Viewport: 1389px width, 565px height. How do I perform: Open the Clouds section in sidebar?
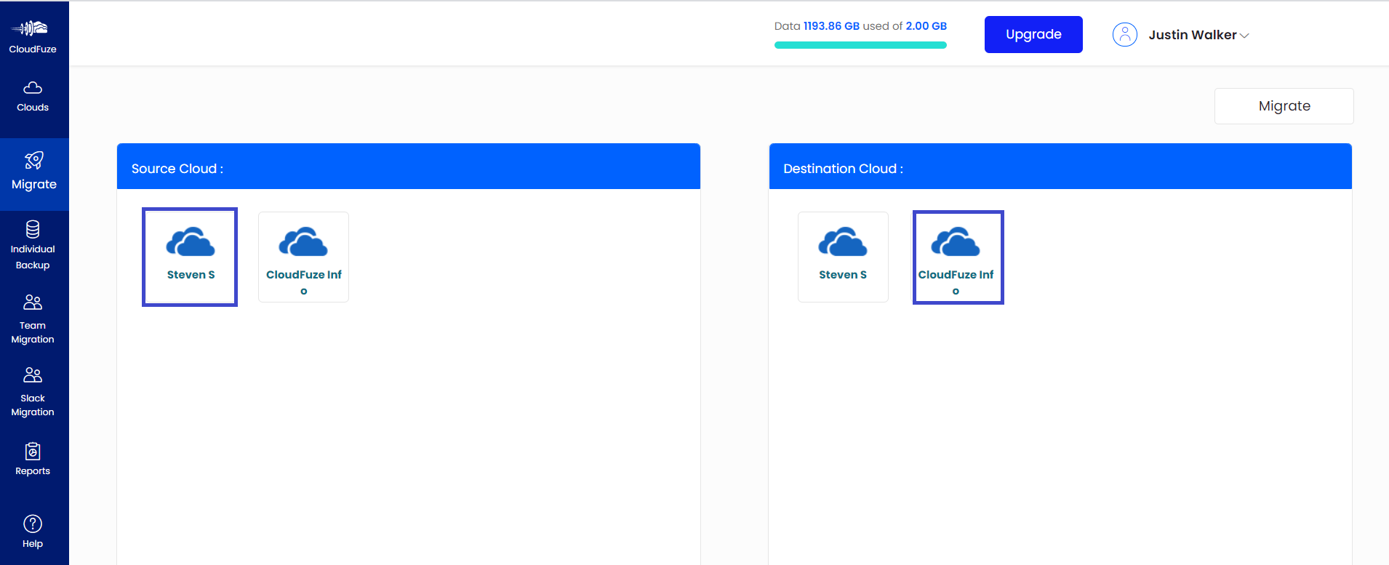33,97
